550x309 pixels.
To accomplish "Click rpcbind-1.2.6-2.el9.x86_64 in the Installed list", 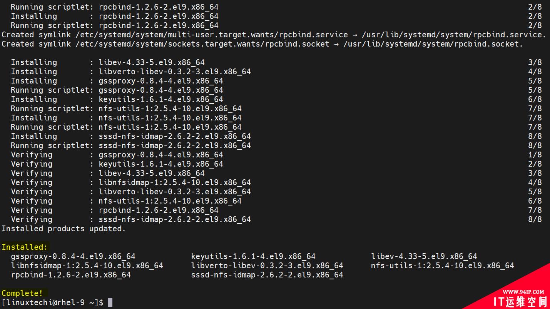I will 71,275.
